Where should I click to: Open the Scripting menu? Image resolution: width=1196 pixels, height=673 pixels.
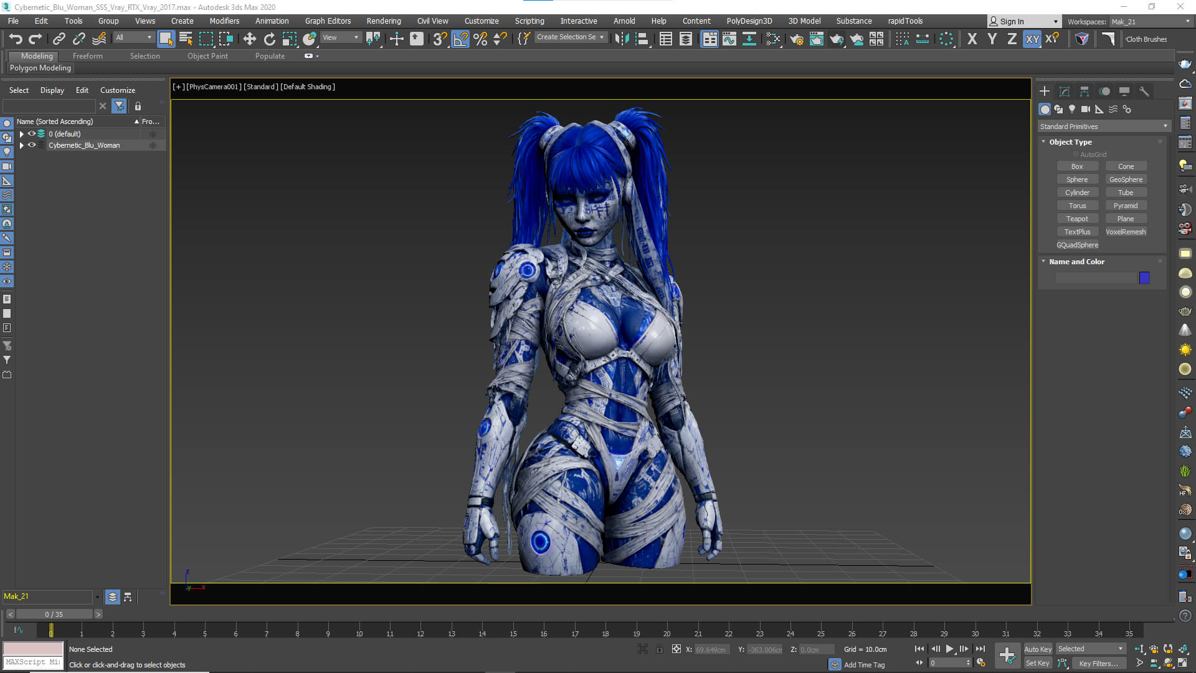[529, 21]
